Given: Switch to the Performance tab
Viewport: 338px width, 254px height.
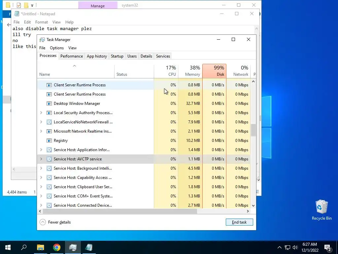Looking at the screenshot, I should (x=72, y=56).
